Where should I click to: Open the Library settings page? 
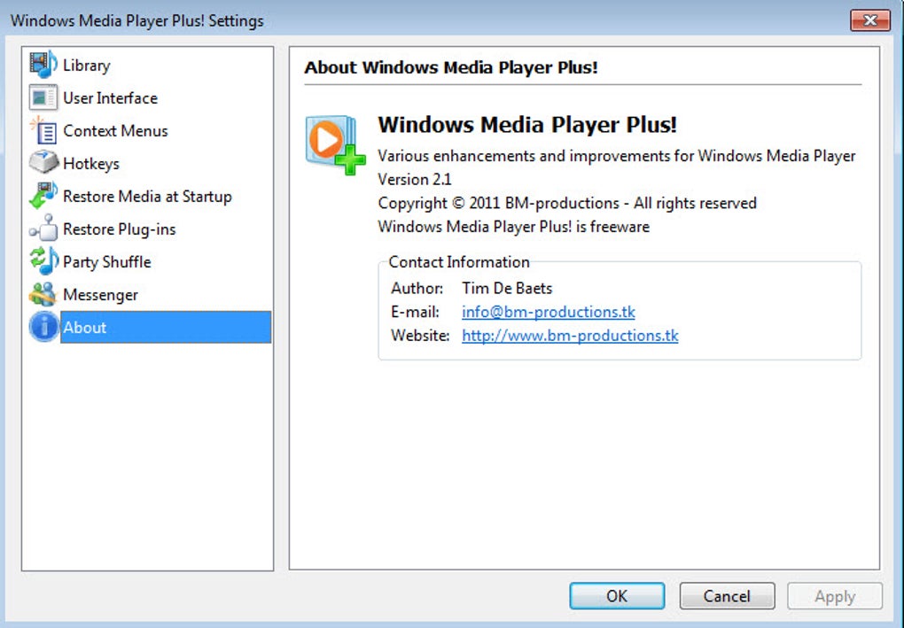coord(87,66)
